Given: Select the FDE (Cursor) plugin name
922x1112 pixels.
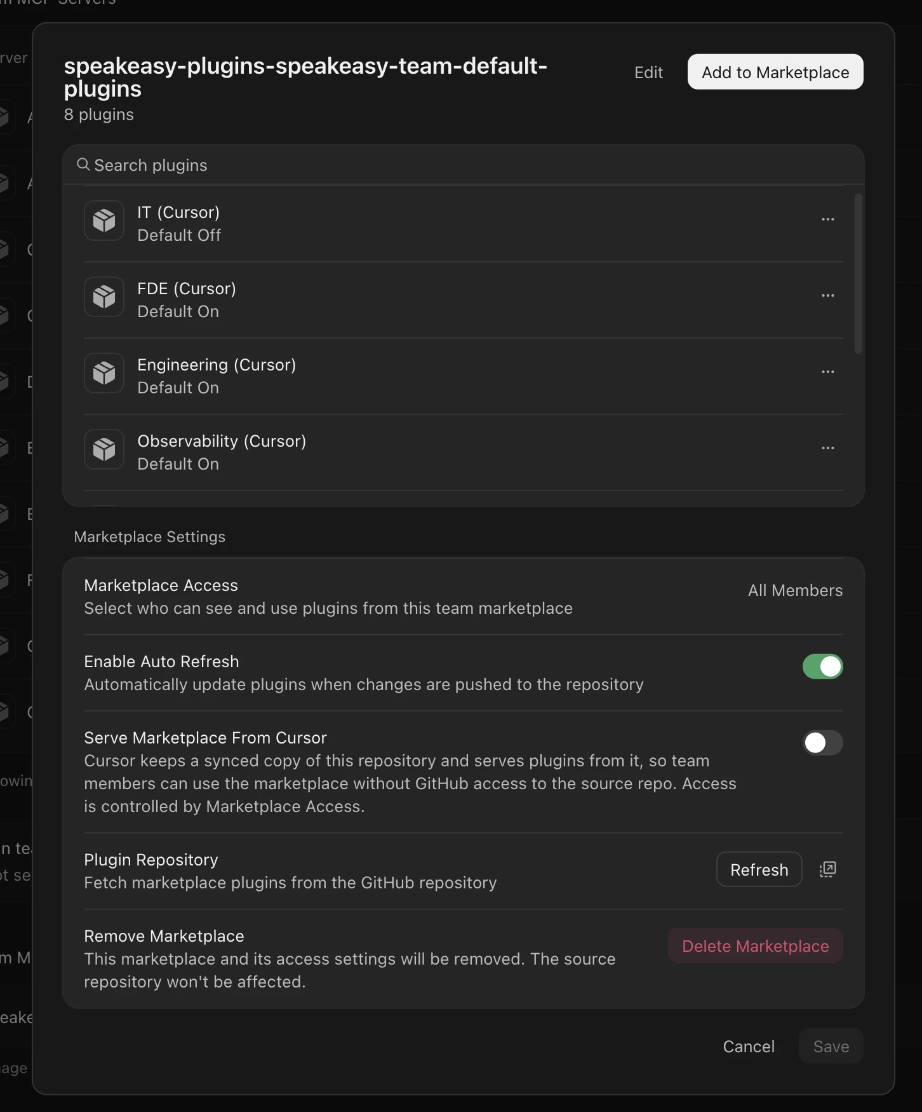Looking at the screenshot, I should coord(187,288).
